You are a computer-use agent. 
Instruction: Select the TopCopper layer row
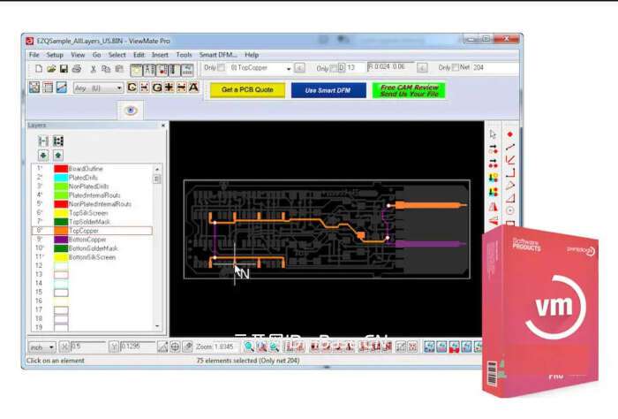92,231
